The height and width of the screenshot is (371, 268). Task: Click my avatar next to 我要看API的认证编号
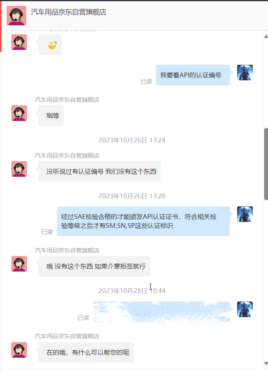click(x=245, y=73)
